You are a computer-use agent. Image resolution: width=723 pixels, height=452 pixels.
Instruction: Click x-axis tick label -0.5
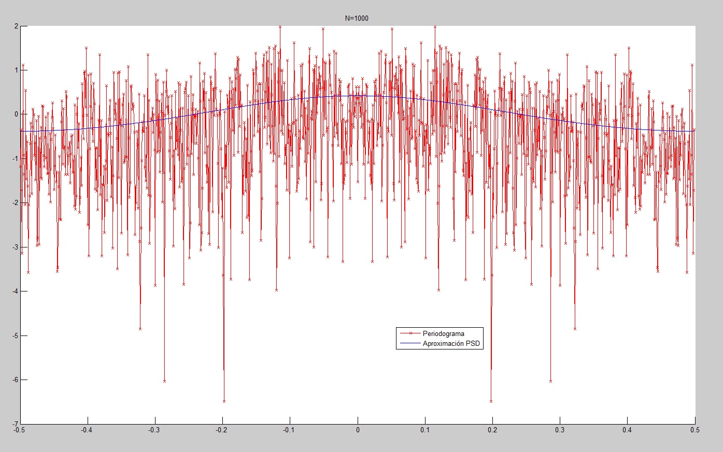click(x=19, y=430)
